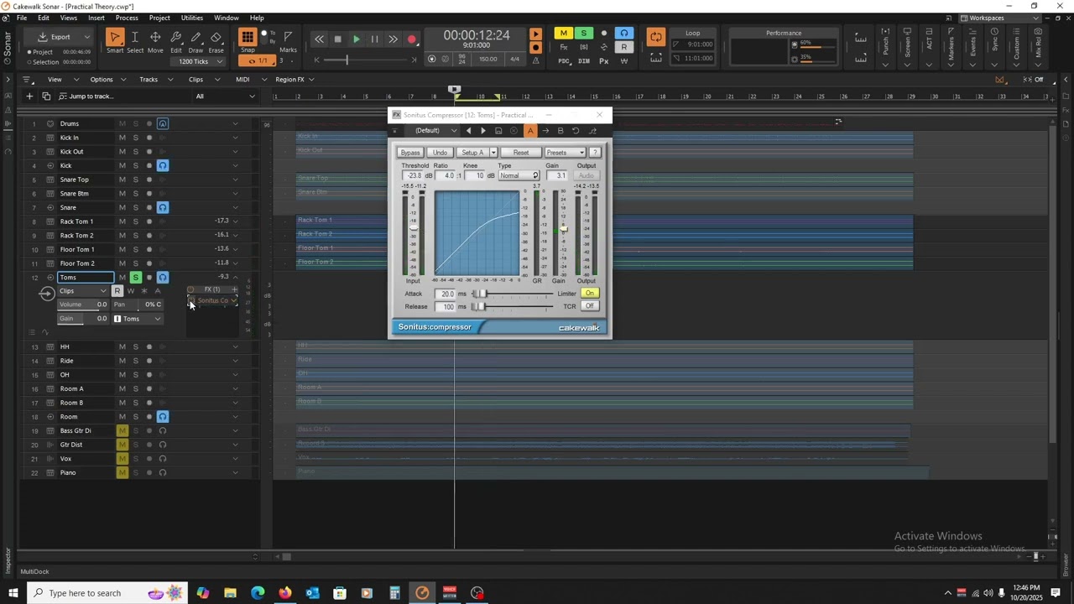Click Jump to track search field
The width and height of the screenshot is (1074, 604).
[x=123, y=96]
